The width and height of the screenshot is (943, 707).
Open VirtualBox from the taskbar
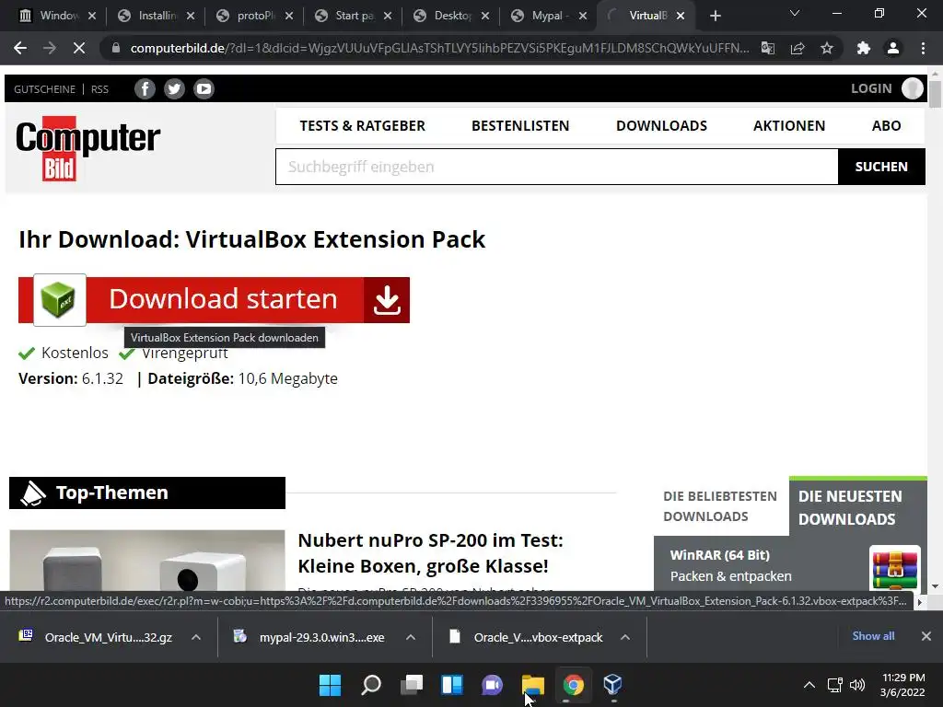click(x=612, y=685)
